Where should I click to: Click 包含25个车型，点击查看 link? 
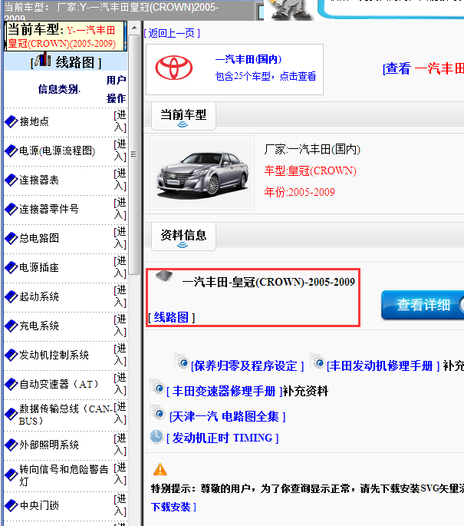click(265, 76)
